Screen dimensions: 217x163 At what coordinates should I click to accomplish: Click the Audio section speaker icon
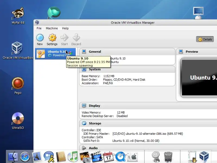[x=84, y=148]
